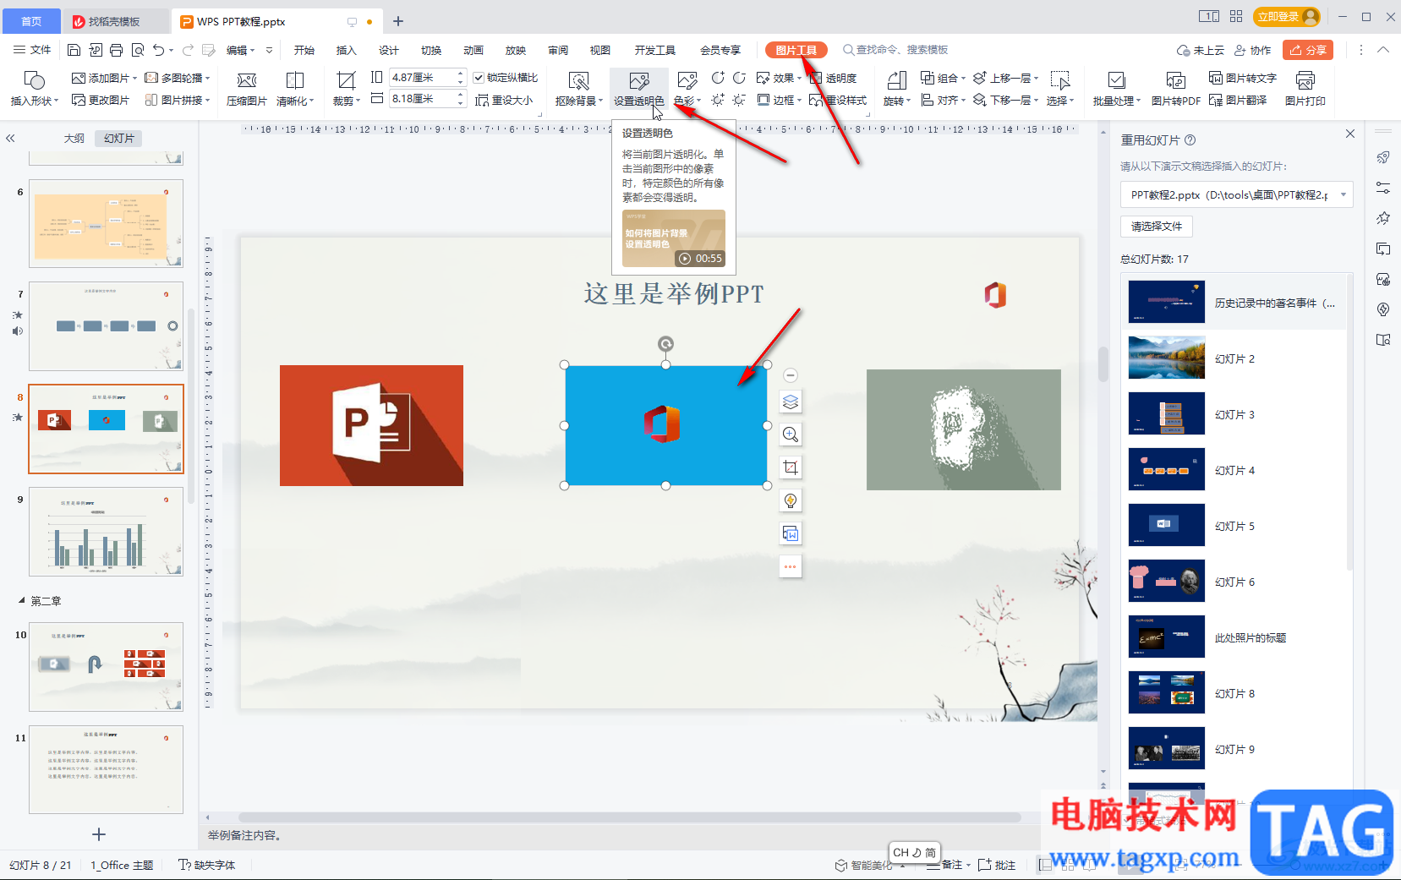Click 更改图片 change picture button
The height and width of the screenshot is (880, 1401).
coord(101,100)
